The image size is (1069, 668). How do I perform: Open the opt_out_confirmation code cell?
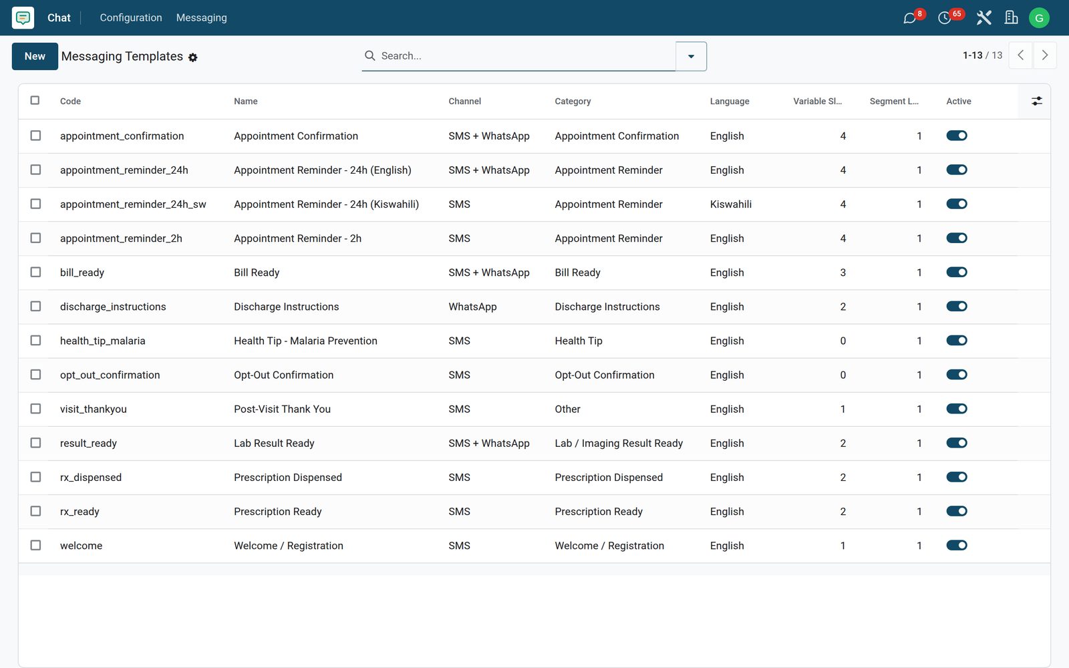tap(110, 375)
